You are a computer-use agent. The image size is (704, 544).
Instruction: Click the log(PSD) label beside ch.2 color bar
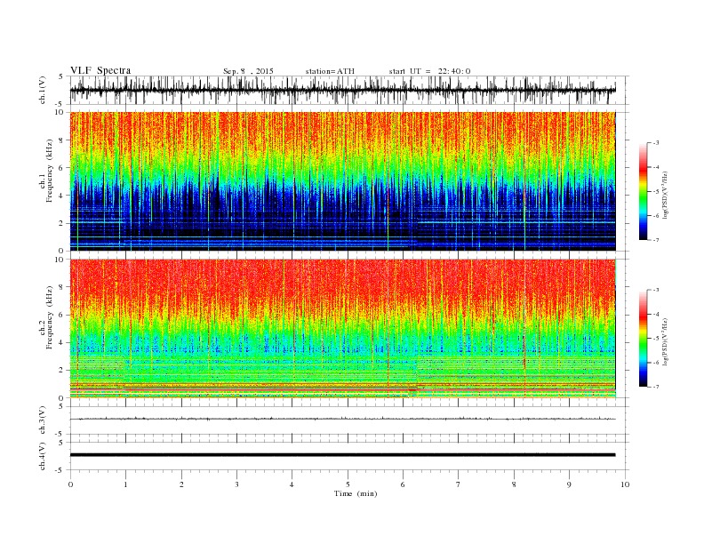coord(665,341)
